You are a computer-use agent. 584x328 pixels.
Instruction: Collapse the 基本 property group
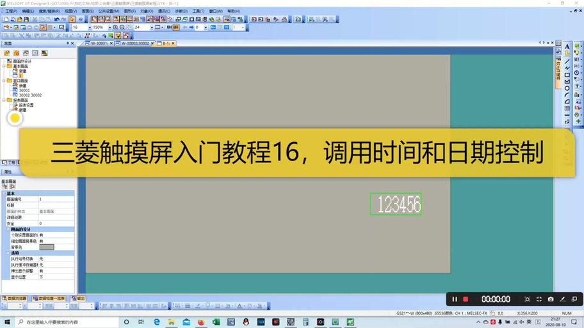point(4,193)
